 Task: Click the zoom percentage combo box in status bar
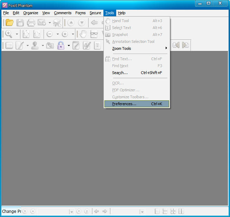(128, 211)
